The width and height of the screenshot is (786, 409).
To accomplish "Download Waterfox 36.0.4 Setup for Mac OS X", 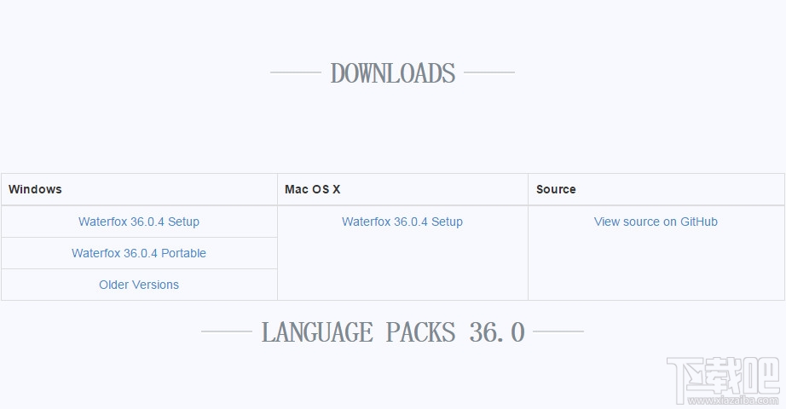I will (402, 222).
